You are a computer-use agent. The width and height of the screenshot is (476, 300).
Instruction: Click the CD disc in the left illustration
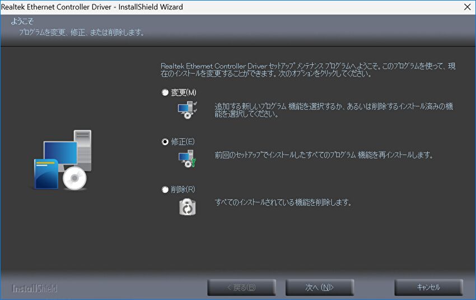pyautogui.click(x=74, y=179)
